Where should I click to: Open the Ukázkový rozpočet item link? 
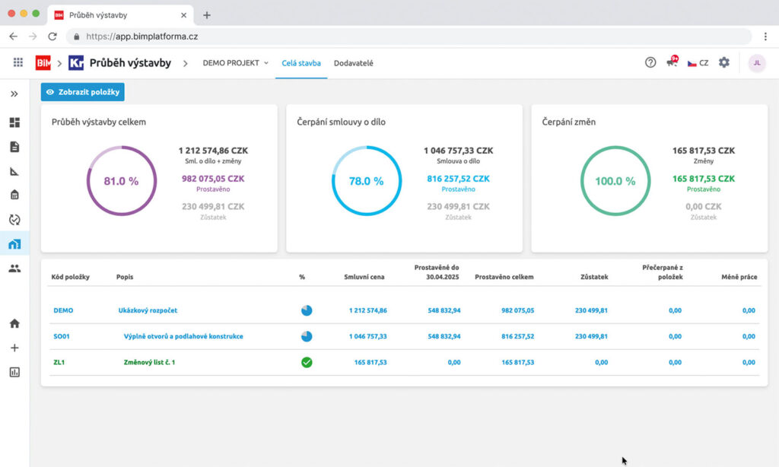(x=152, y=310)
